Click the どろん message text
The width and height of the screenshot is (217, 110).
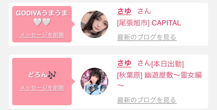[x=38, y=75]
